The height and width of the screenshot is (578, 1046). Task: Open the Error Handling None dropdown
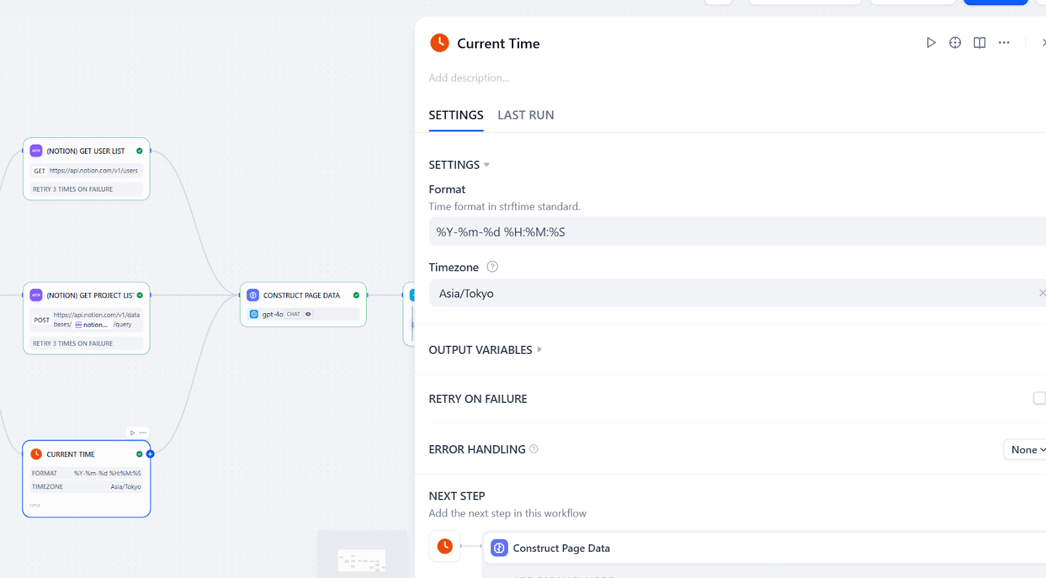pos(1026,450)
